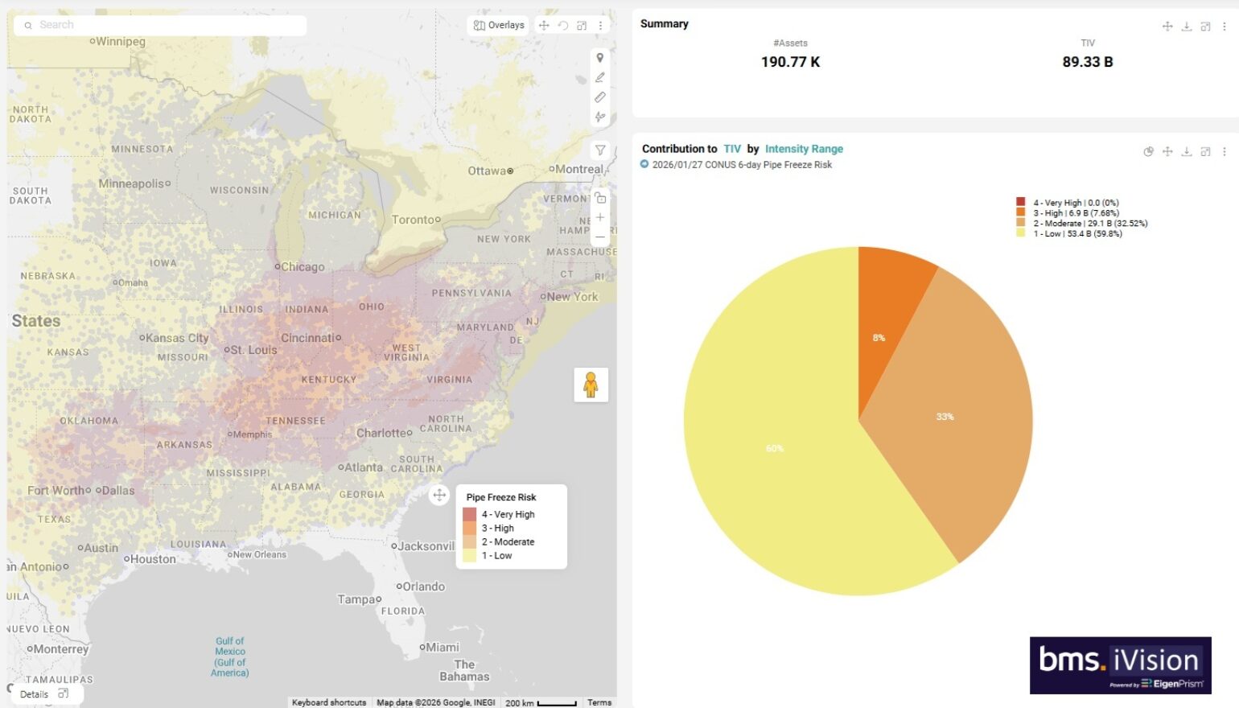Download the Summary panel data
The height and width of the screenshot is (708, 1239).
1186,27
